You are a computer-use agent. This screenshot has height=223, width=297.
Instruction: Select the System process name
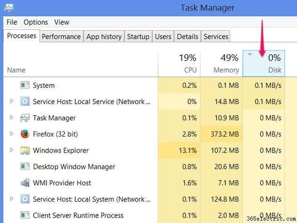click(44, 86)
